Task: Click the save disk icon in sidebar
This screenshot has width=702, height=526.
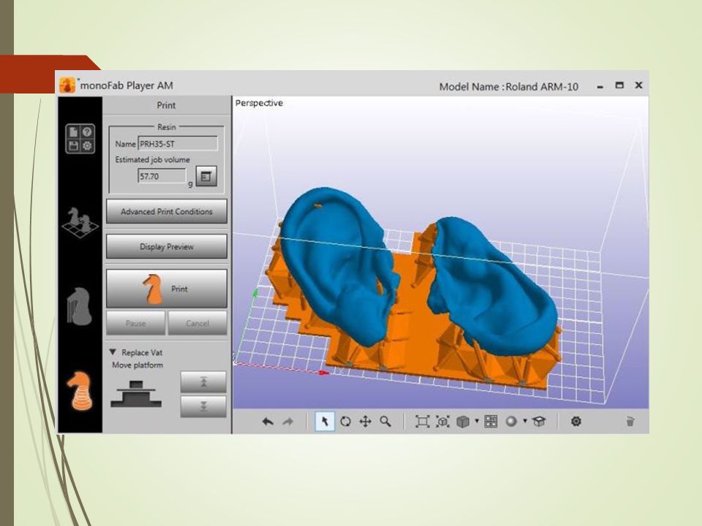Action: point(73,146)
